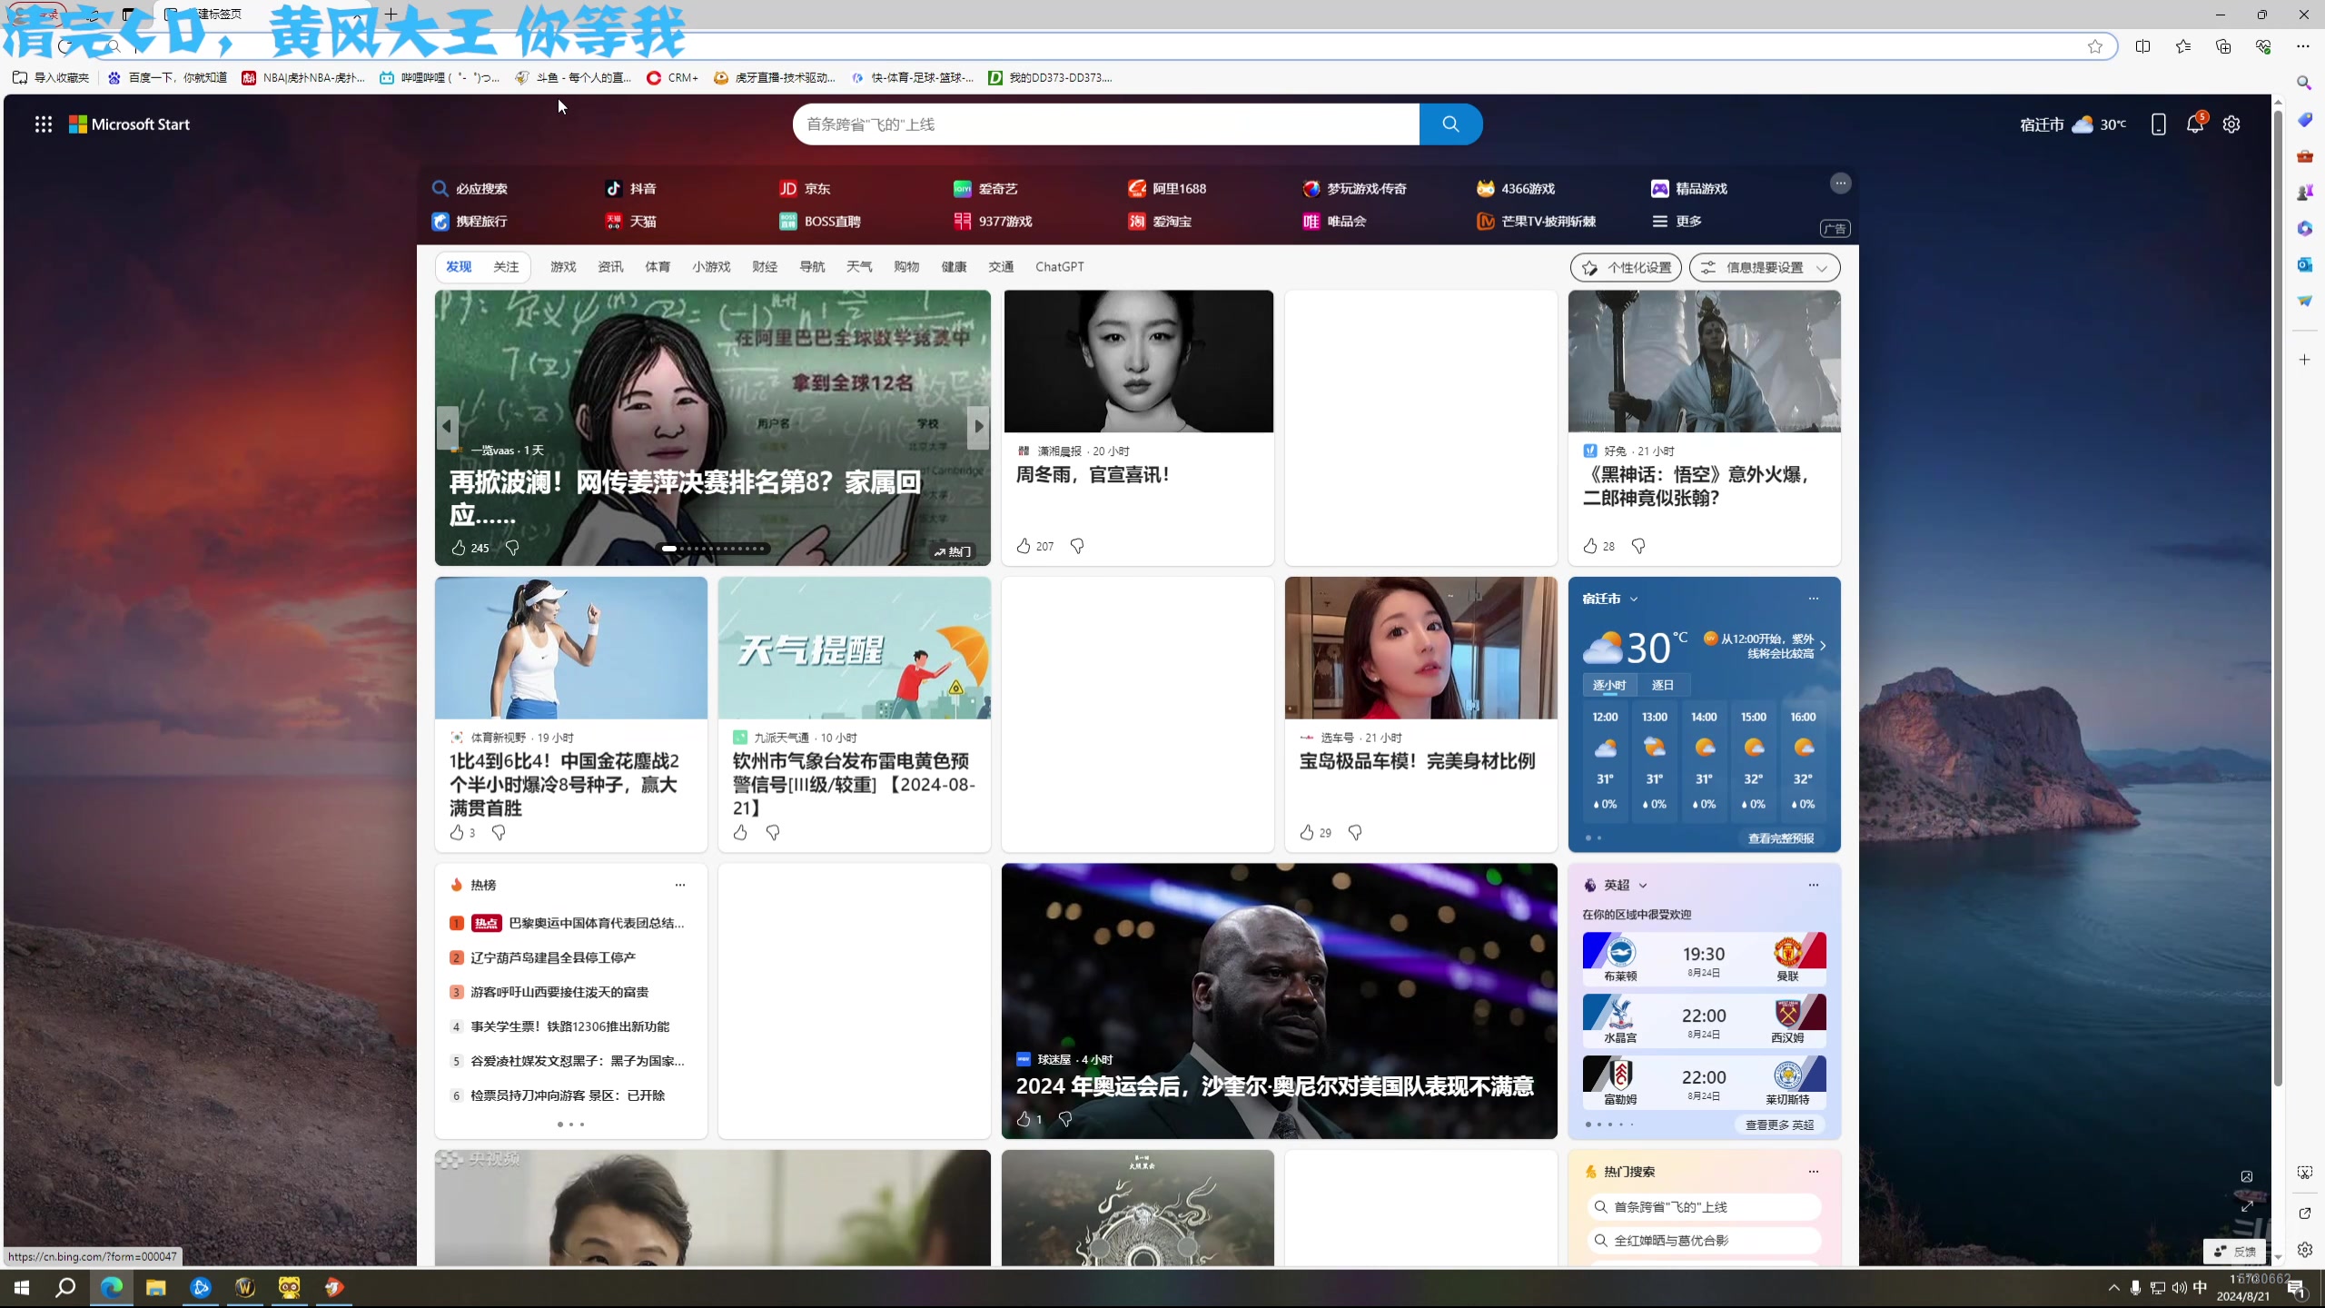
Task: Search trending 首条跨省"飞的"上线 suggestion
Action: click(1705, 1207)
